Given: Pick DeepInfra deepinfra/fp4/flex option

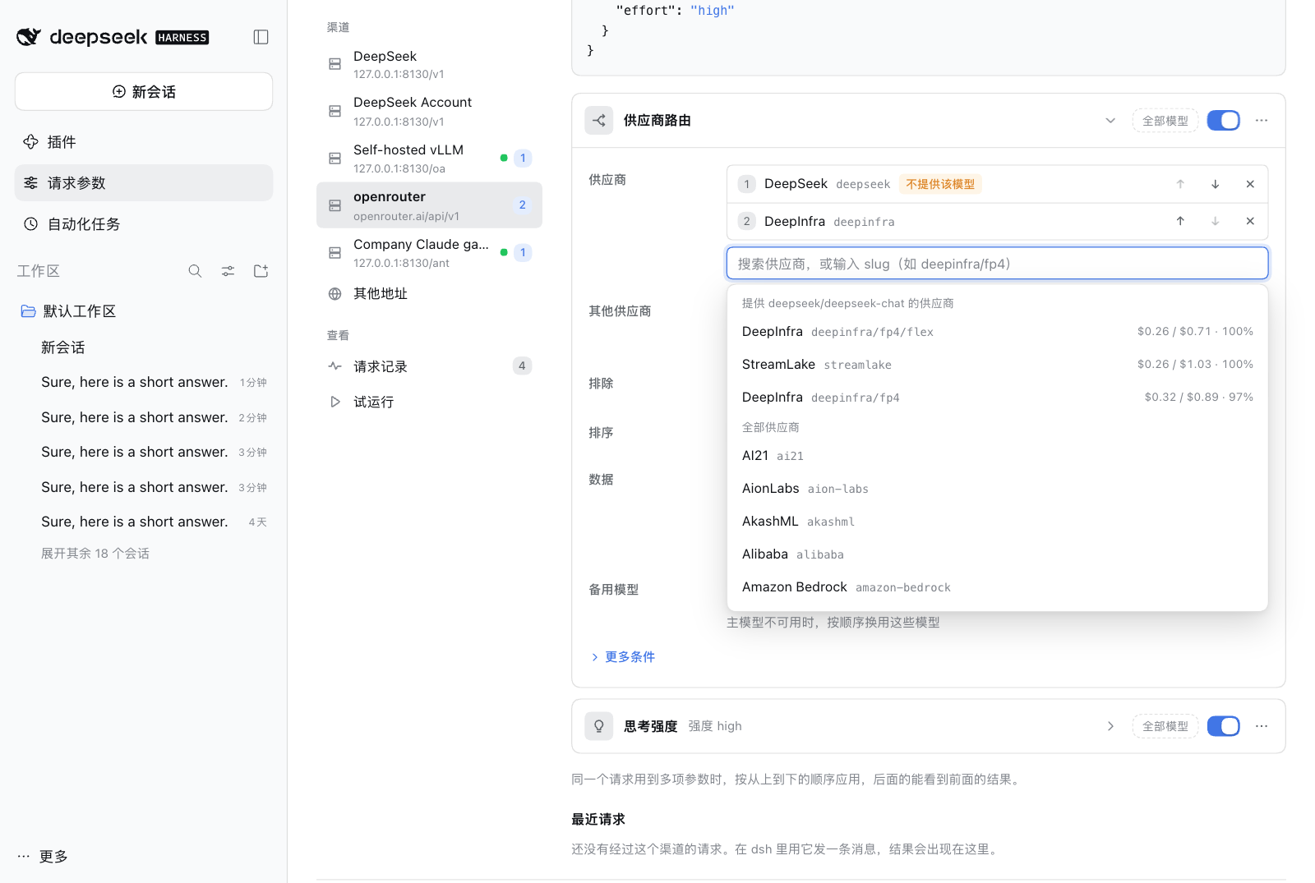Looking at the screenshot, I should pos(998,332).
